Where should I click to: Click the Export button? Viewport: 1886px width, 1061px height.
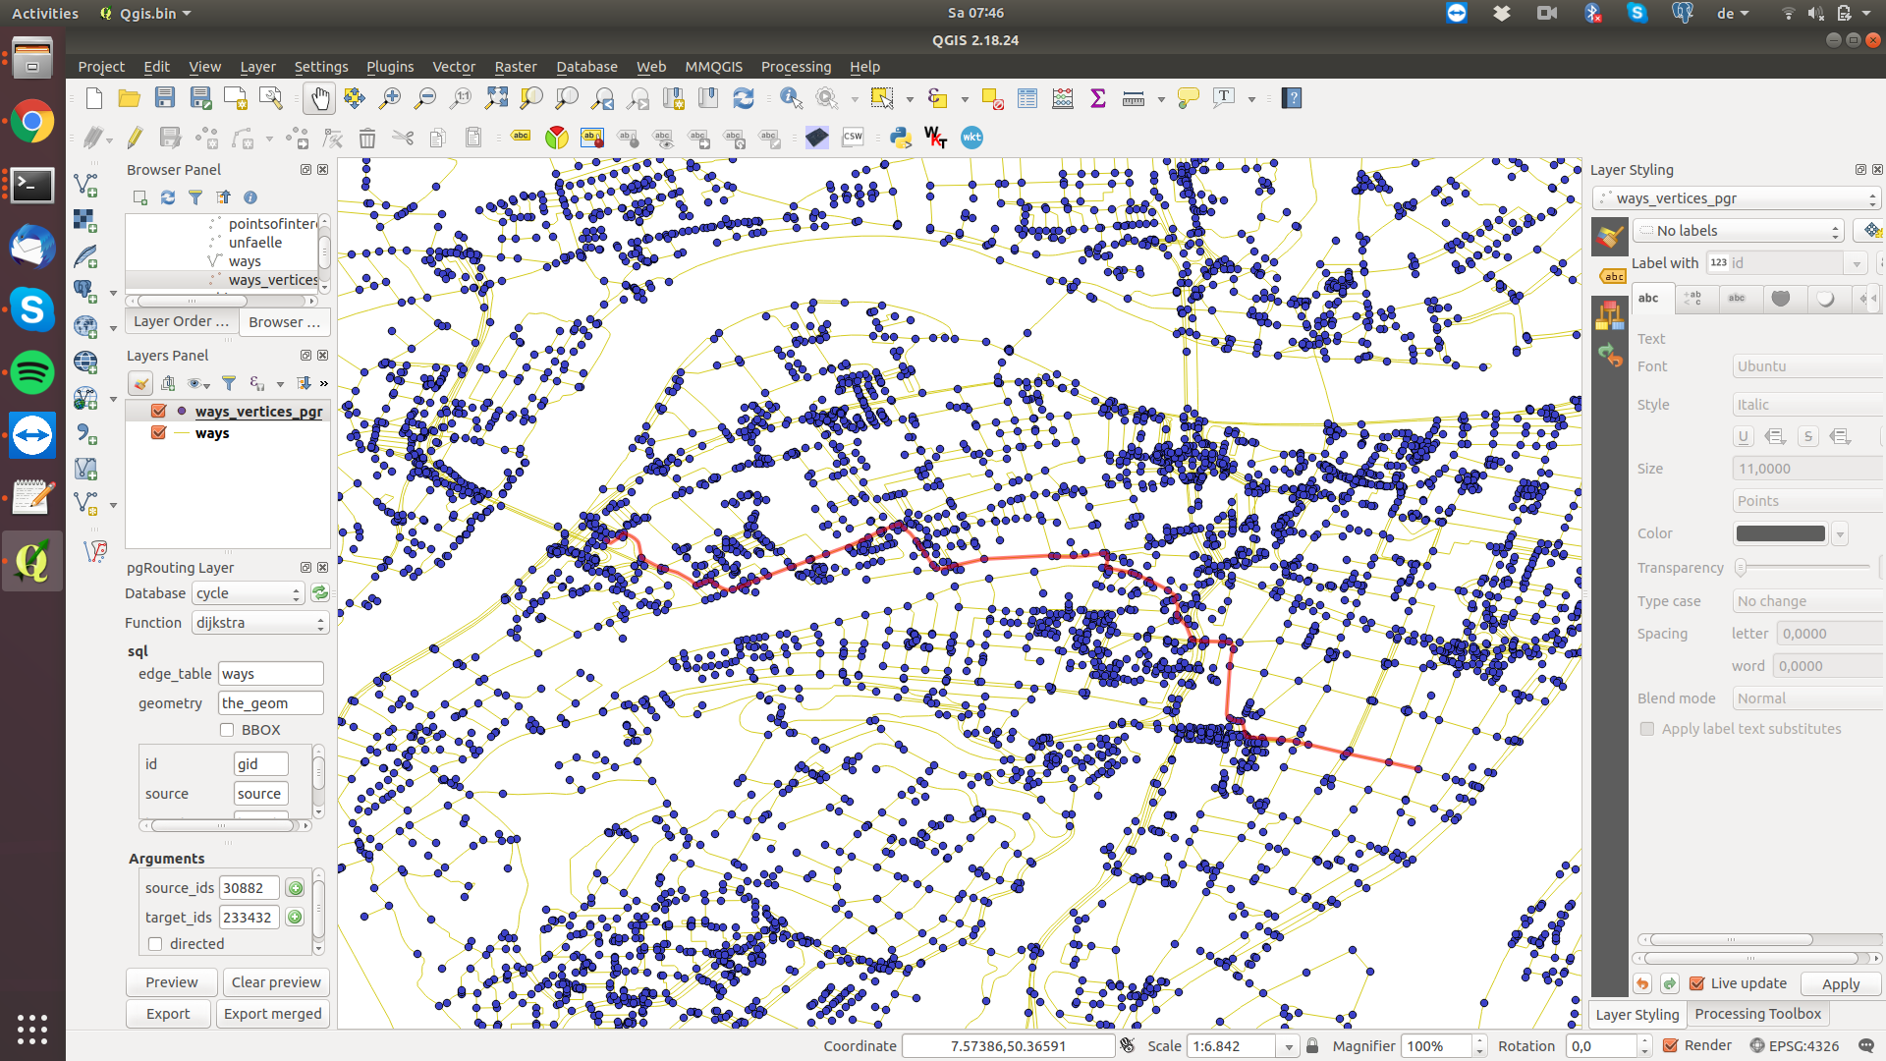point(168,1014)
